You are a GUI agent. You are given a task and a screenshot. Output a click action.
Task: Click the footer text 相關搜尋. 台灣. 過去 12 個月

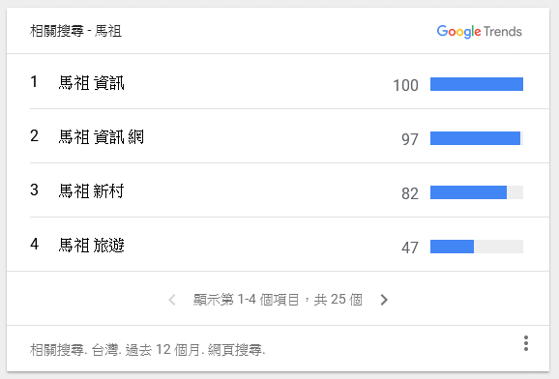point(115,350)
